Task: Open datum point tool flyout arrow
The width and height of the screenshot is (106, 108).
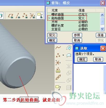Action: click(63, 55)
